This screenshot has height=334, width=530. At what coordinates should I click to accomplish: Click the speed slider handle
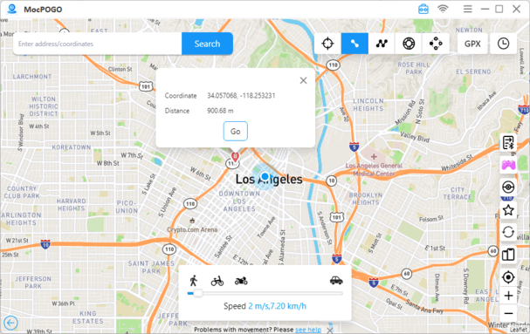click(197, 293)
